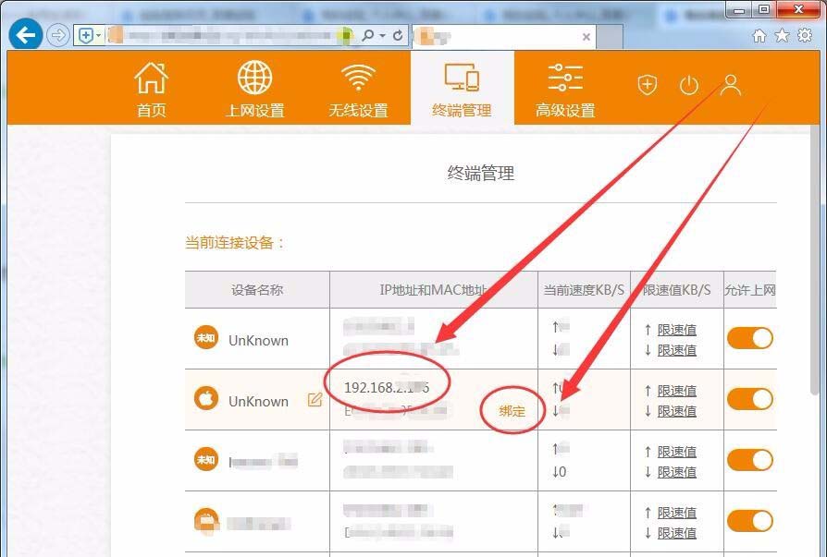Toggle 允许上网 switch for first UnKnown device
The width and height of the screenshot is (827, 557).
pyautogui.click(x=750, y=338)
